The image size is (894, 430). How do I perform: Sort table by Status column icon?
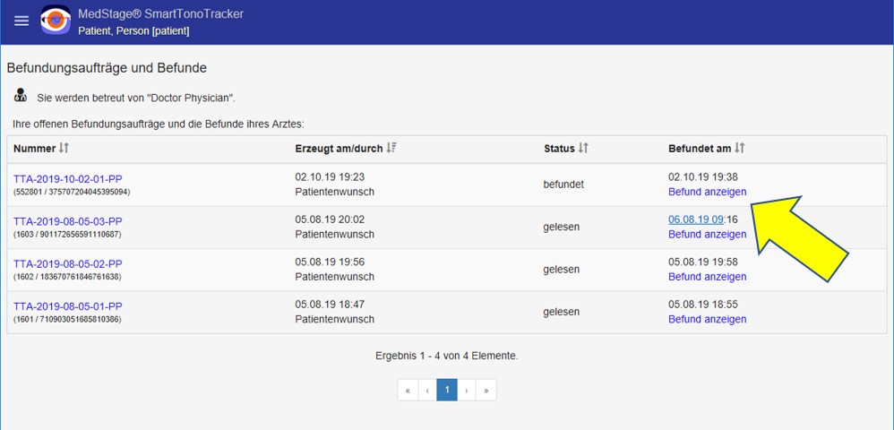click(x=583, y=148)
